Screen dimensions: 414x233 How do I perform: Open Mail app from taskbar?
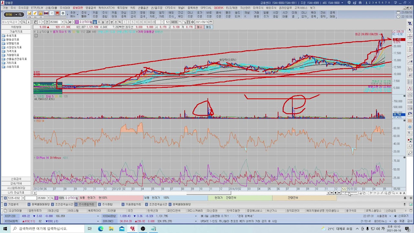(122, 228)
